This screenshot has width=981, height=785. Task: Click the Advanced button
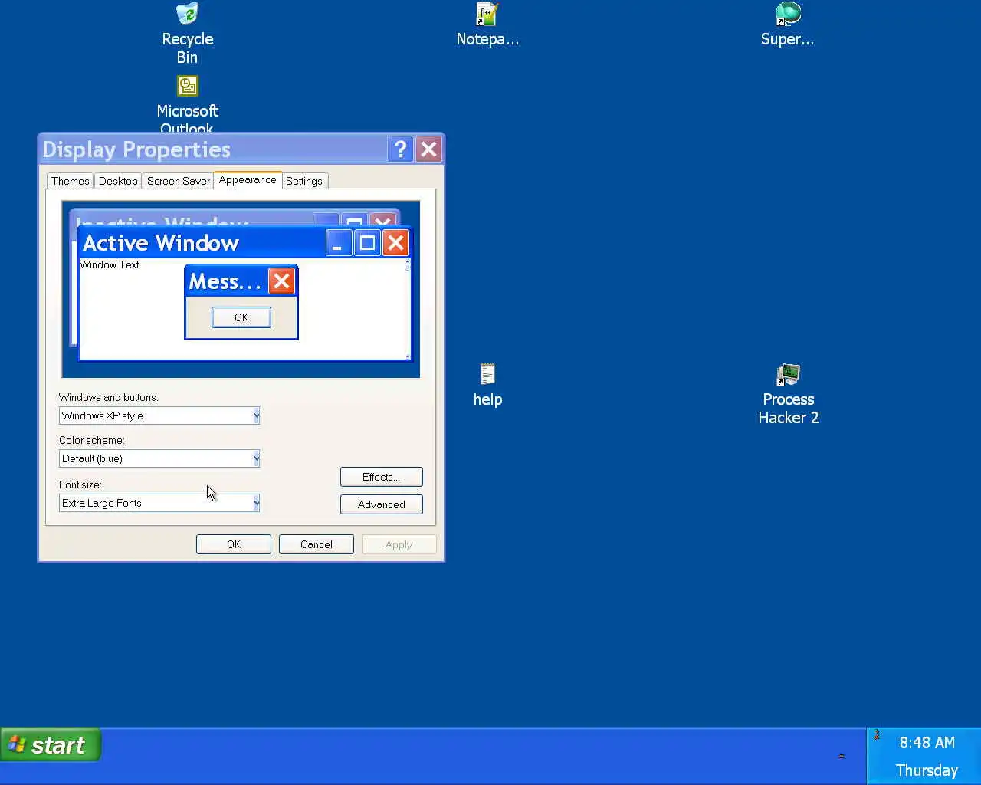pyautogui.click(x=381, y=504)
